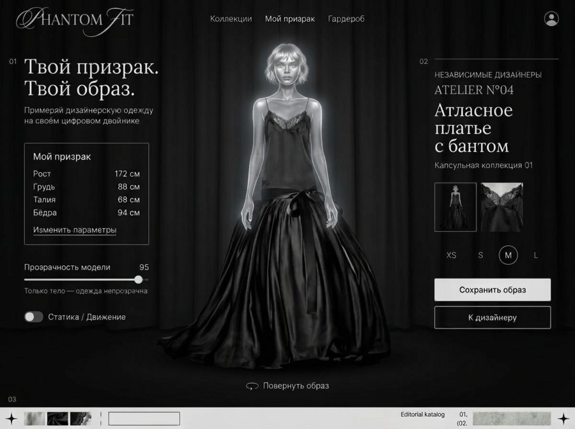Open the Коллекции menu item

pyautogui.click(x=231, y=19)
